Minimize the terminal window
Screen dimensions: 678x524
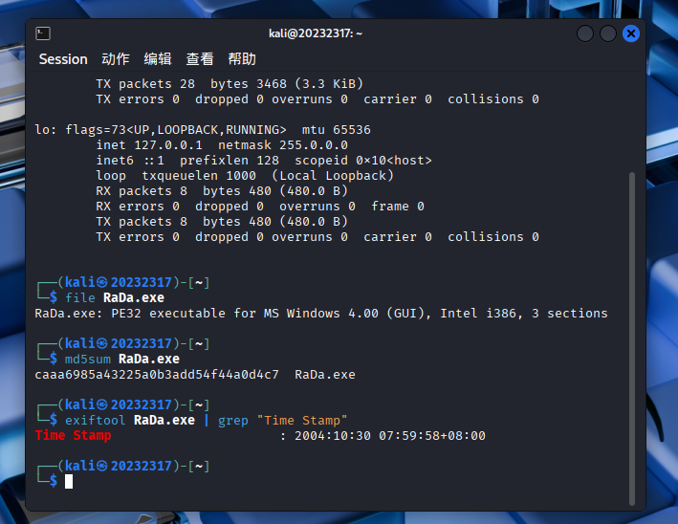pyautogui.click(x=585, y=33)
